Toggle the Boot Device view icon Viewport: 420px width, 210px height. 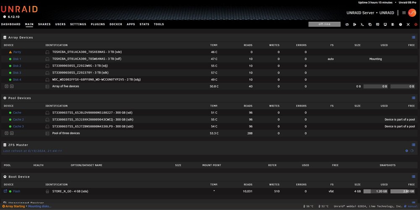point(414,177)
